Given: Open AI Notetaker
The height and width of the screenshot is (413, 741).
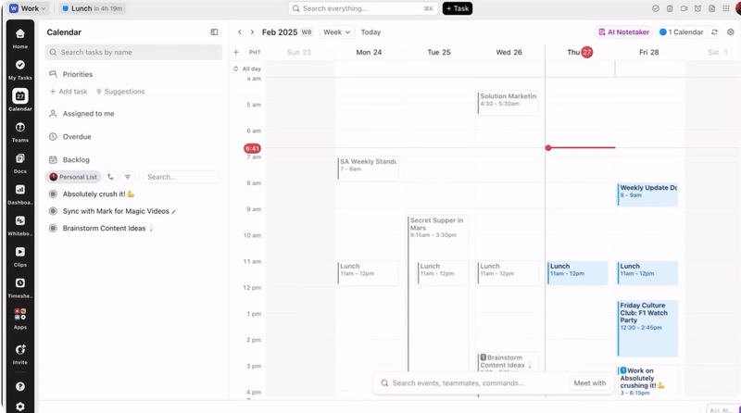Looking at the screenshot, I should (x=623, y=32).
